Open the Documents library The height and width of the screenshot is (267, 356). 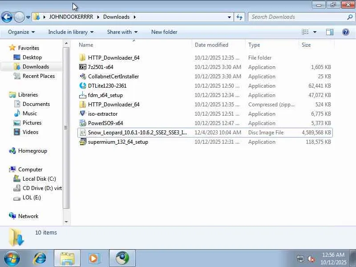[x=36, y=104]
